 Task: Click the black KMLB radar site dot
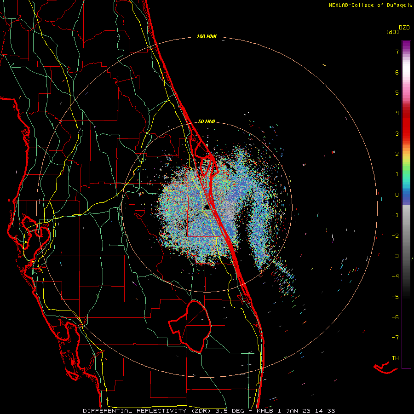click(207, 207)
